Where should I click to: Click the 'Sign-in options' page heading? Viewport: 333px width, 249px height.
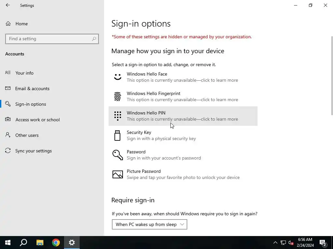pos(141,23)
